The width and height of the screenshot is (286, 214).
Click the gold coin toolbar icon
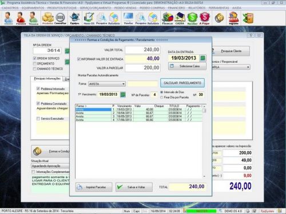click(219, 18)
